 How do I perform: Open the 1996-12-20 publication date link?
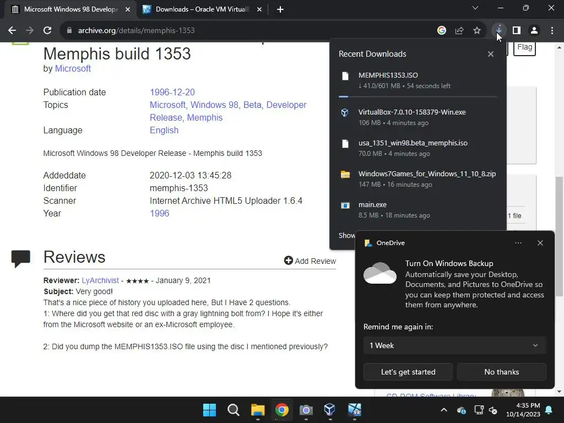pos(172,92)
